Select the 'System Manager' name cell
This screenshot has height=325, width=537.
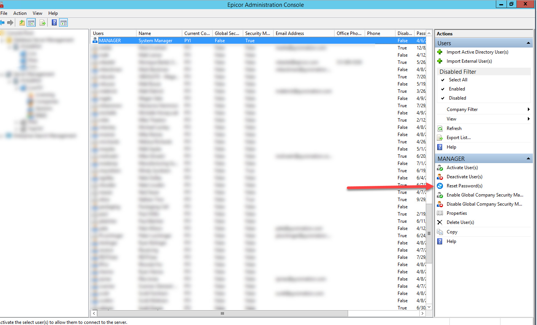click(155, 41)
